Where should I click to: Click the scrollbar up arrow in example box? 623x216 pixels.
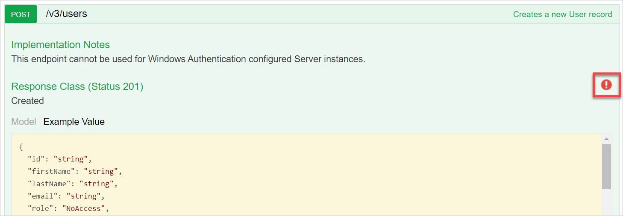pyautogui.click(x=606, y=139)
